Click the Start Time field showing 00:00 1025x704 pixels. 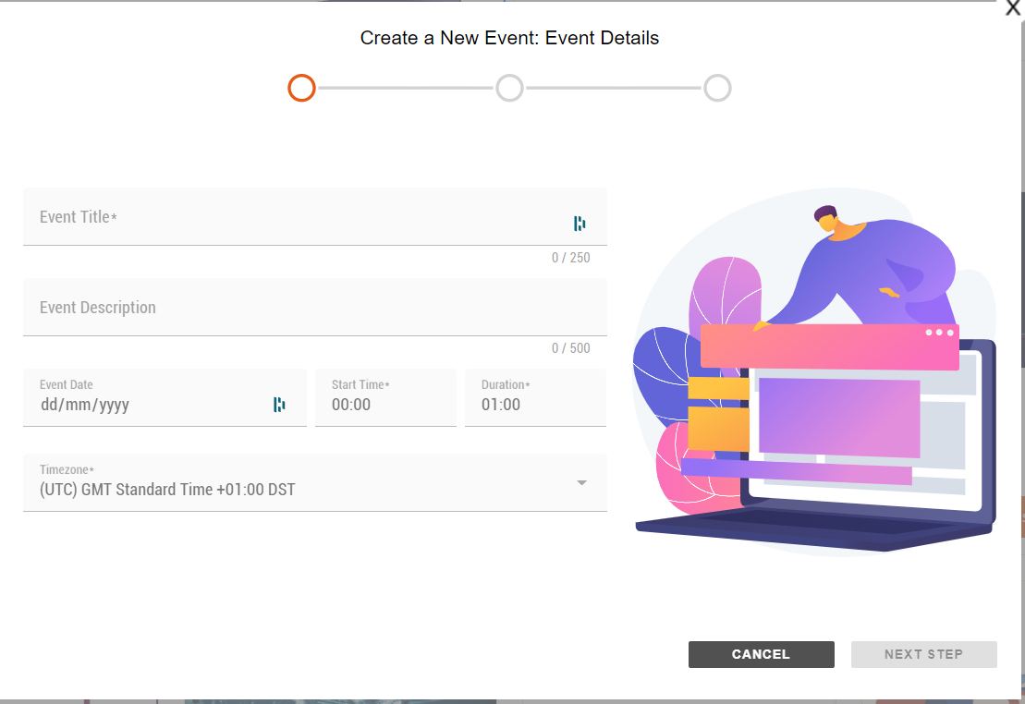(385, 404)
